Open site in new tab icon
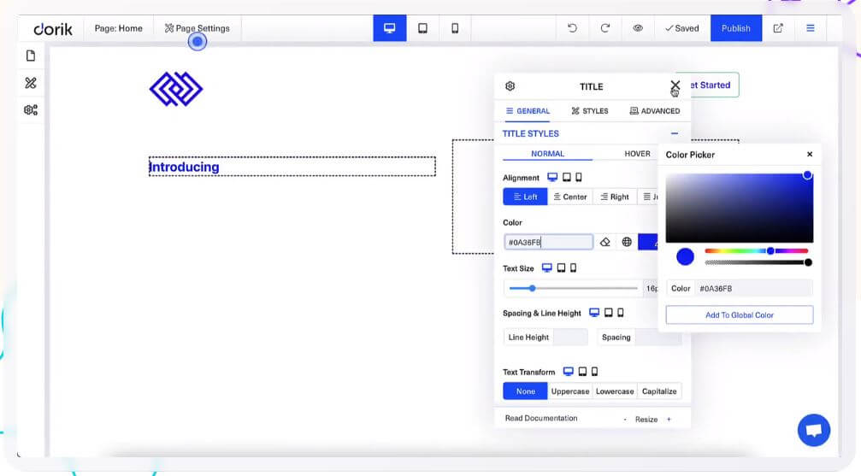This screenshot has width=861, height=476. (778, 28)
